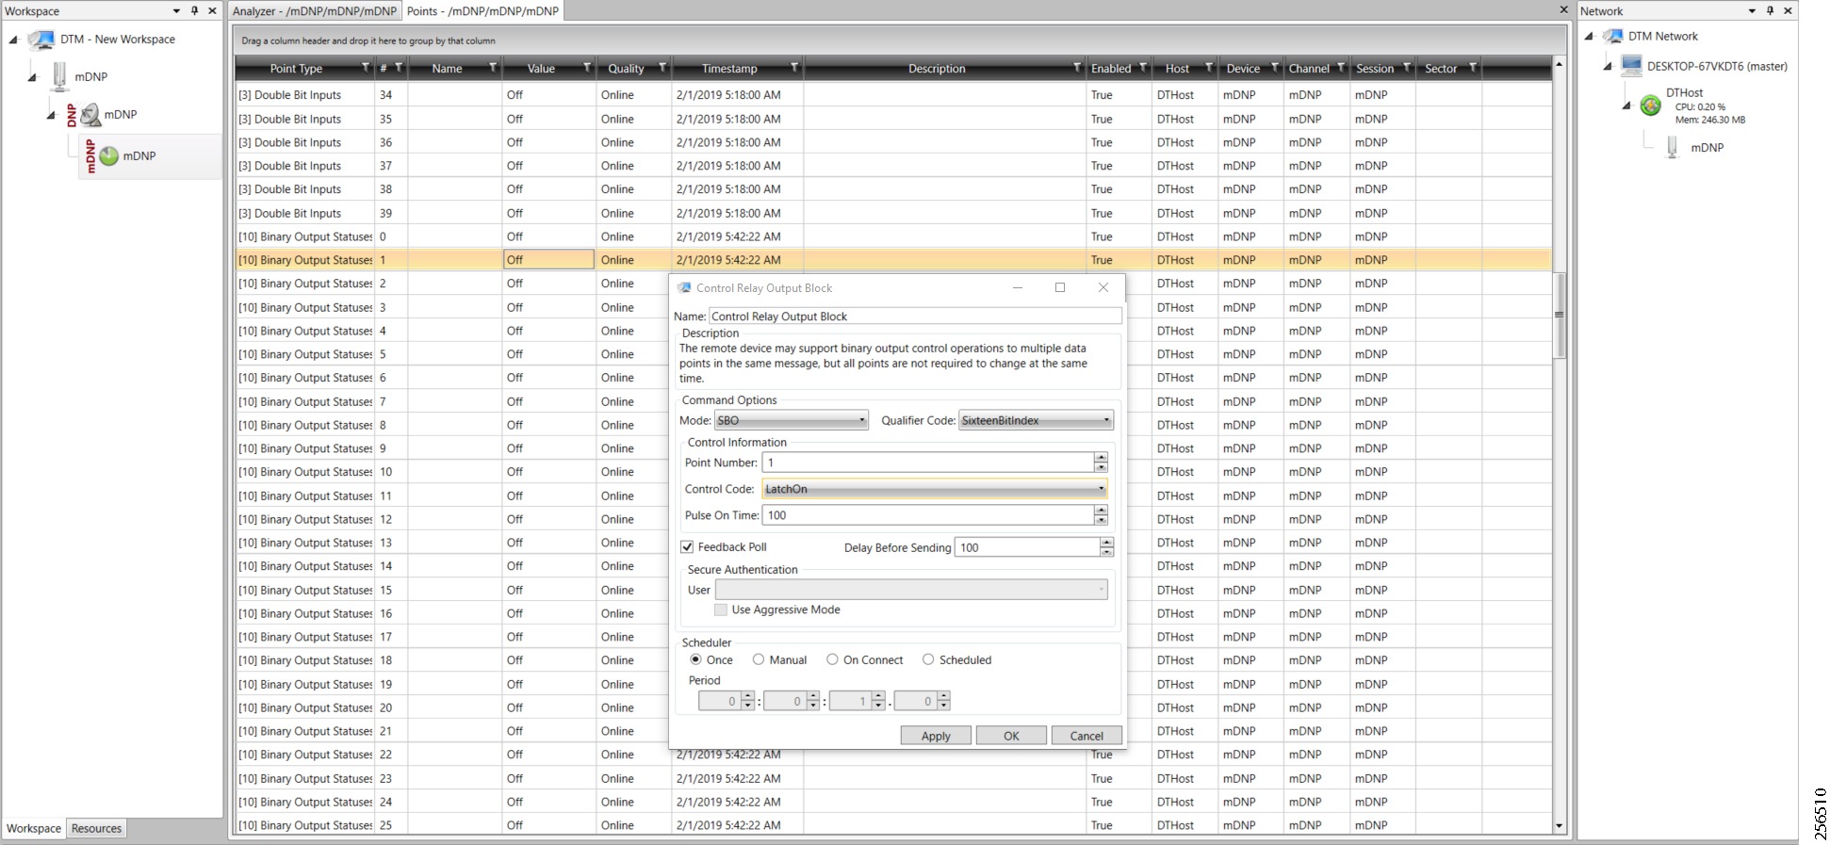Viewport: 1830px width, 845px height.
Task: Click the Apply button
Action: [x=935, y=736]
